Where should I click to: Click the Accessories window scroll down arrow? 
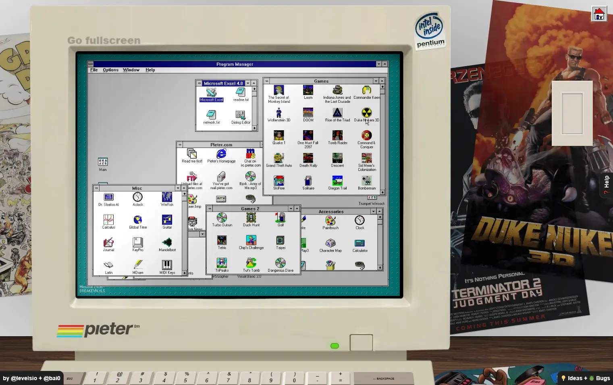[380, 267]
